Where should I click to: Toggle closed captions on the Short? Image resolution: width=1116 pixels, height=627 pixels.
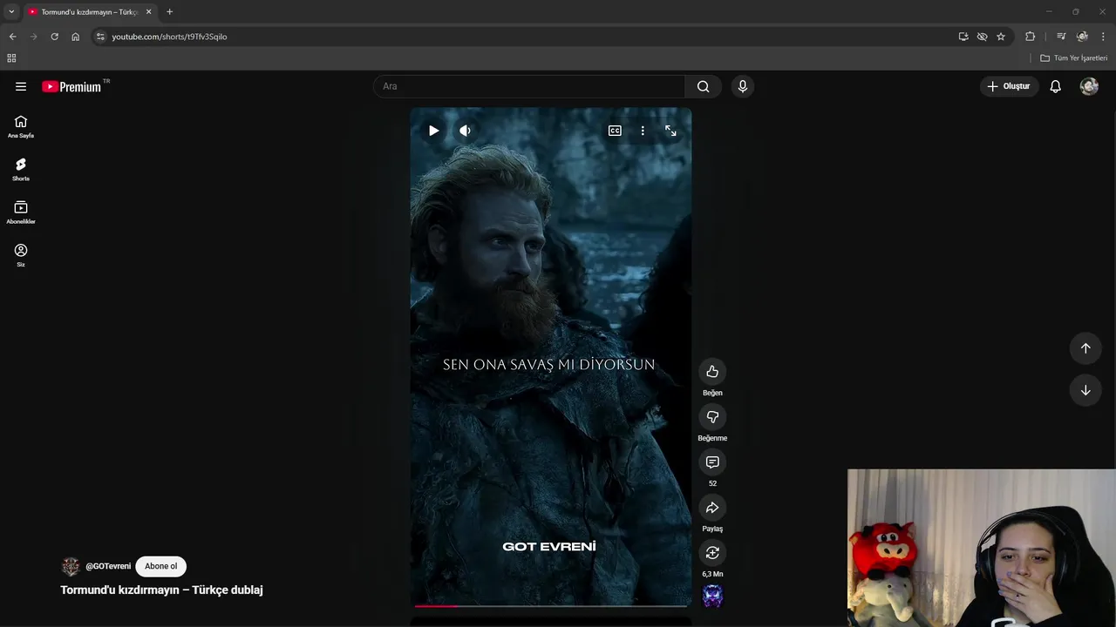tap(615, 131)
